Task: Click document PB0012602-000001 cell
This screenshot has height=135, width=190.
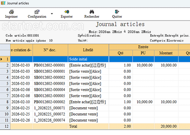Action: click(50, 65)
